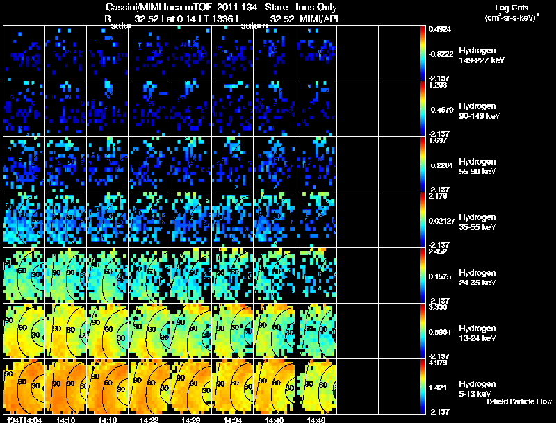Screen dimensions: 556x423
Task: Select the 5-13 keV hydrogen image at 14:04
Action: tap(24, 386)
